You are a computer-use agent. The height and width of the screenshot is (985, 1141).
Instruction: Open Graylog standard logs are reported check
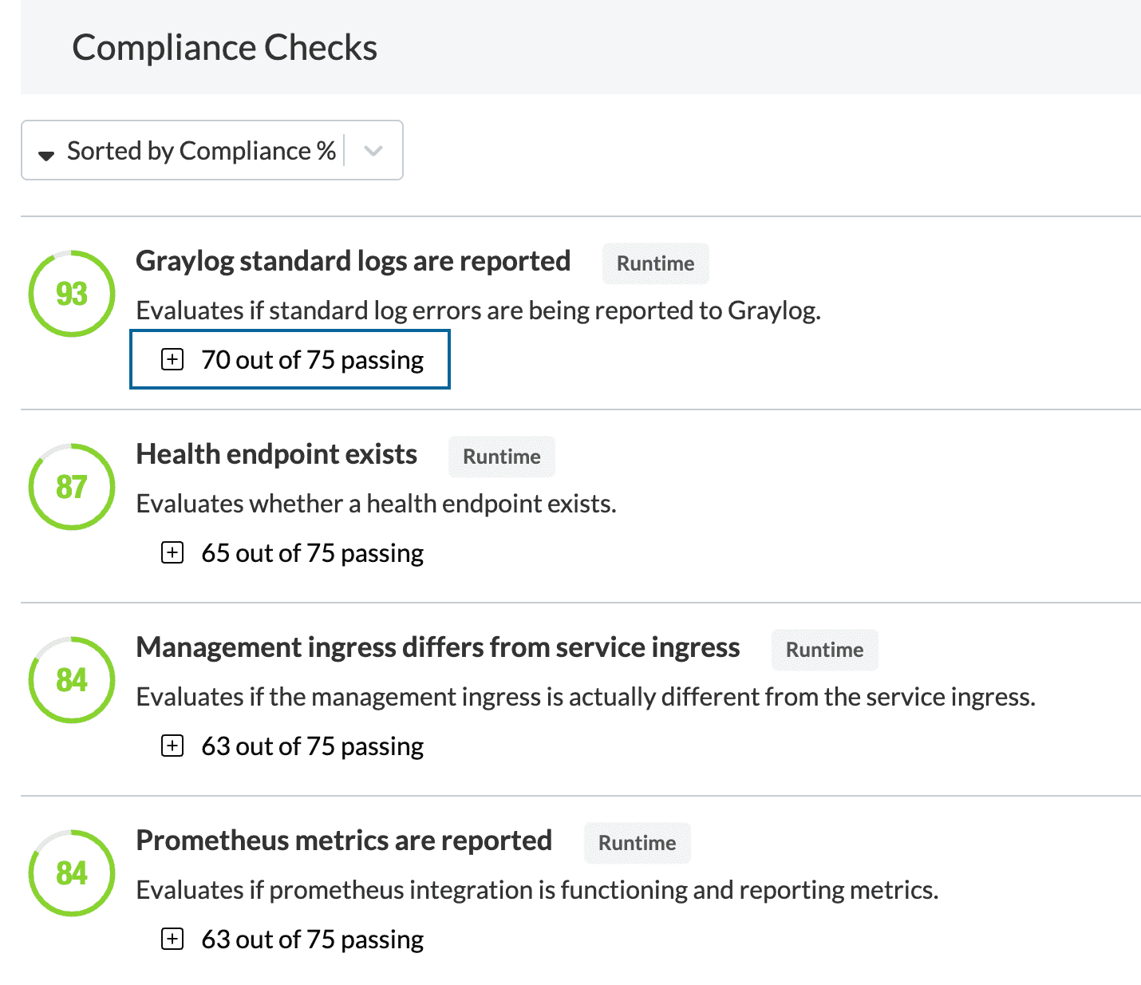pos(353,261)
